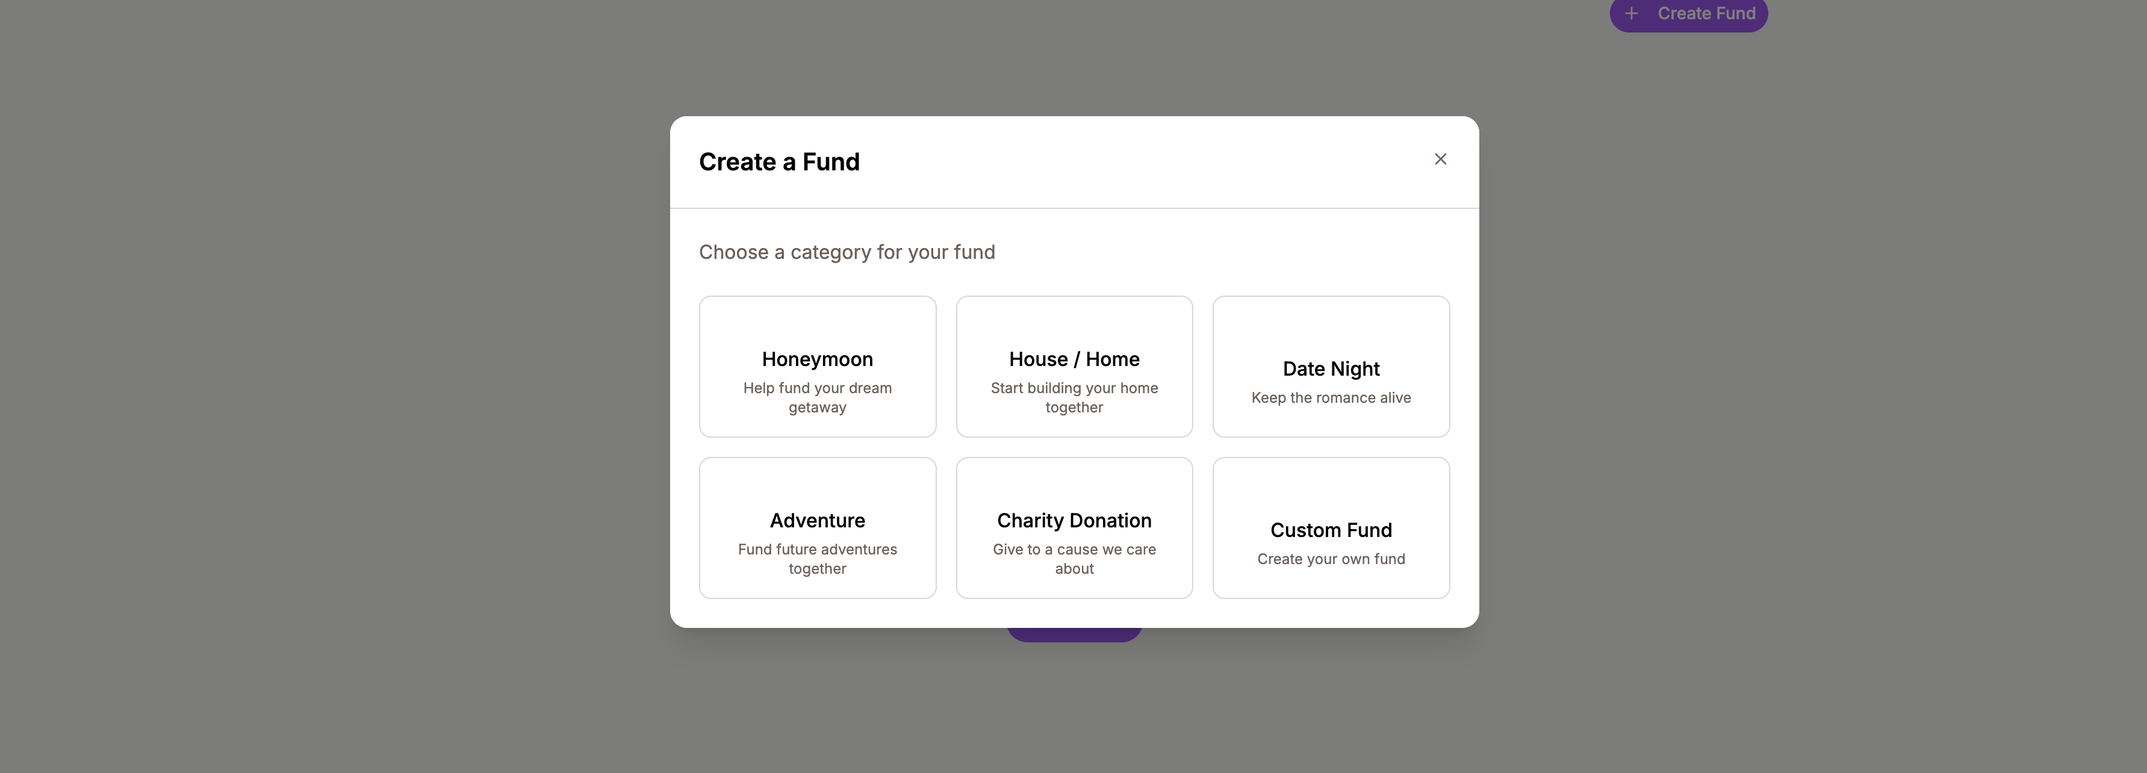The image size is (2147, 773).
Task: Select the House / Home fund category
Action: (x=1073, y=367)
